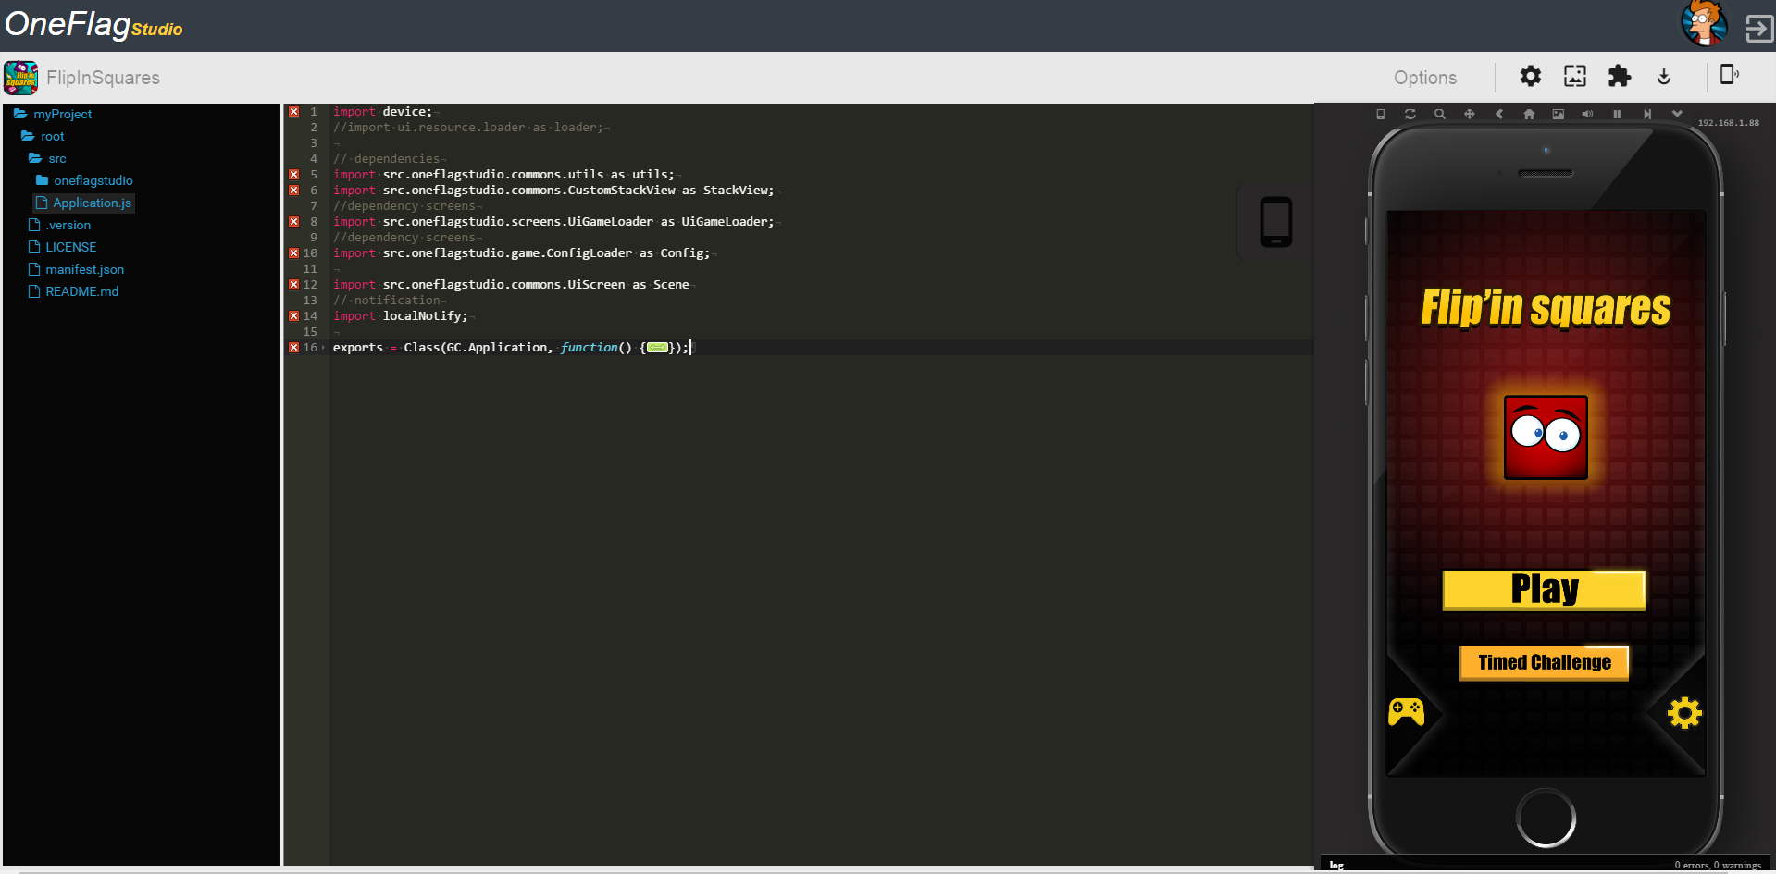
Task: Reload the simulator with refresh icon
Action: point(1410,115)
